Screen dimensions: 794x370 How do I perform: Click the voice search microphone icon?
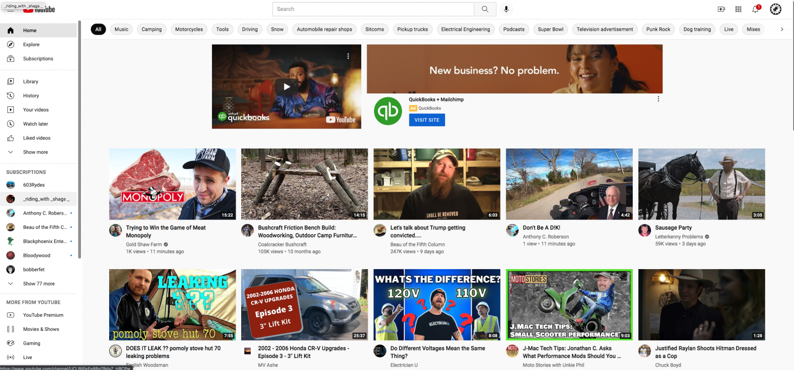pos(506,9)
